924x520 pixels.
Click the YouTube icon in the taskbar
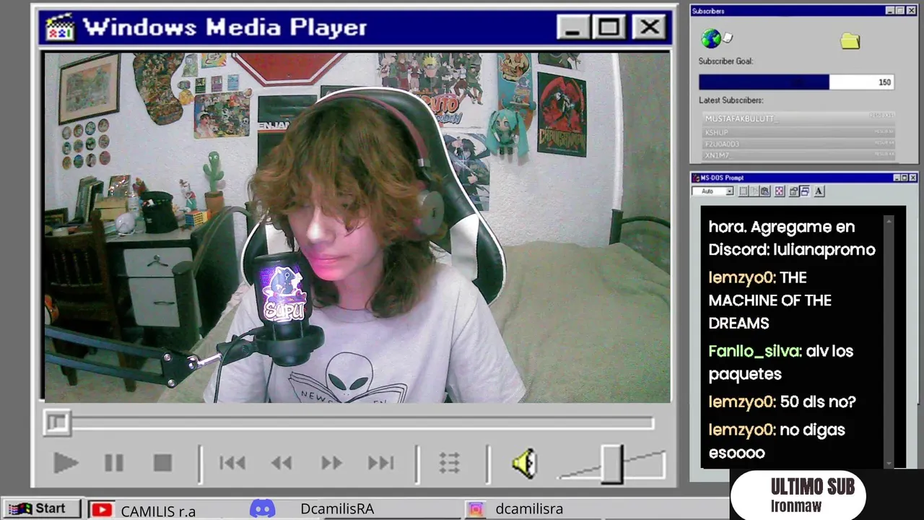click(x=102, y=510)
